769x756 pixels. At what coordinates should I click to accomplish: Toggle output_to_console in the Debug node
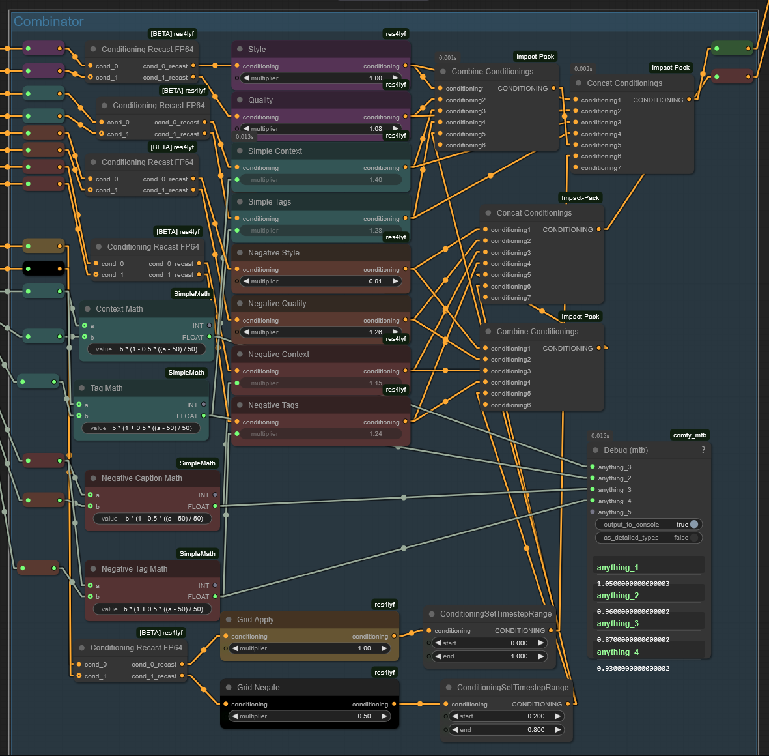click(x=693, y=525)
